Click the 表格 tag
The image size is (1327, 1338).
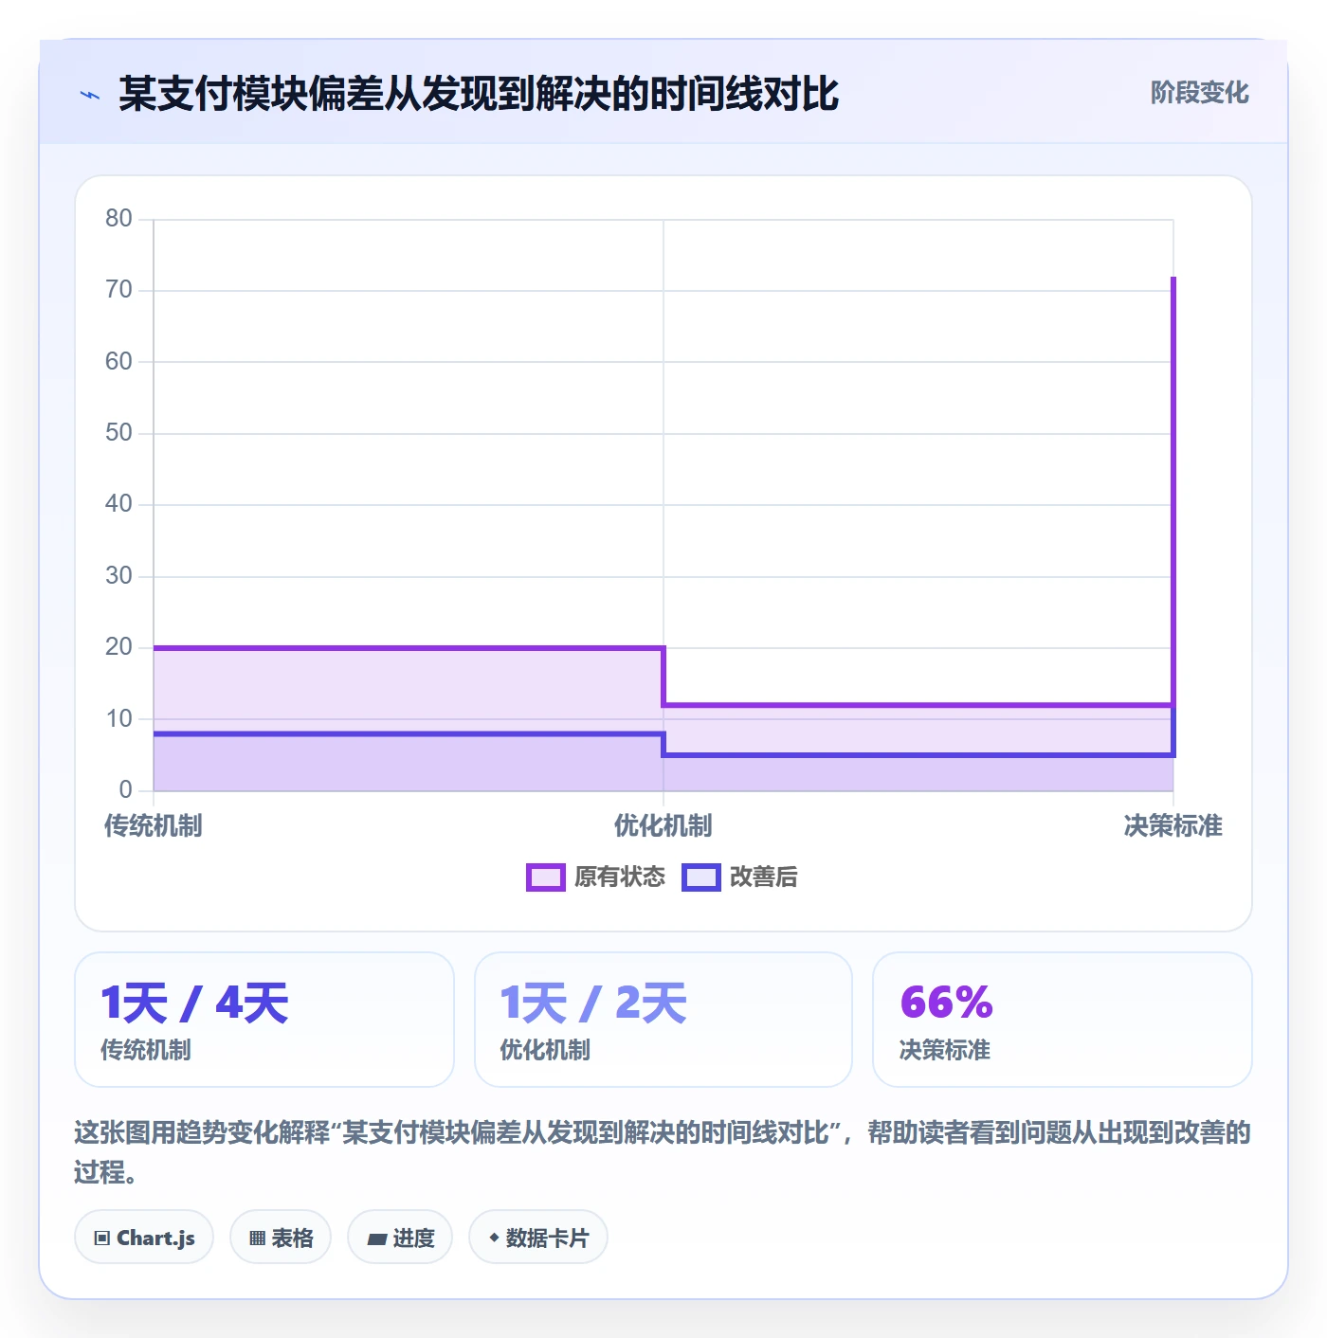click(x=281, y=1237)
